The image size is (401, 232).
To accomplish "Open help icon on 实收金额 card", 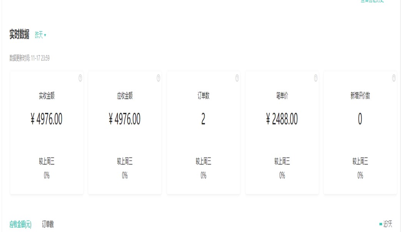I will pos(80,78).
